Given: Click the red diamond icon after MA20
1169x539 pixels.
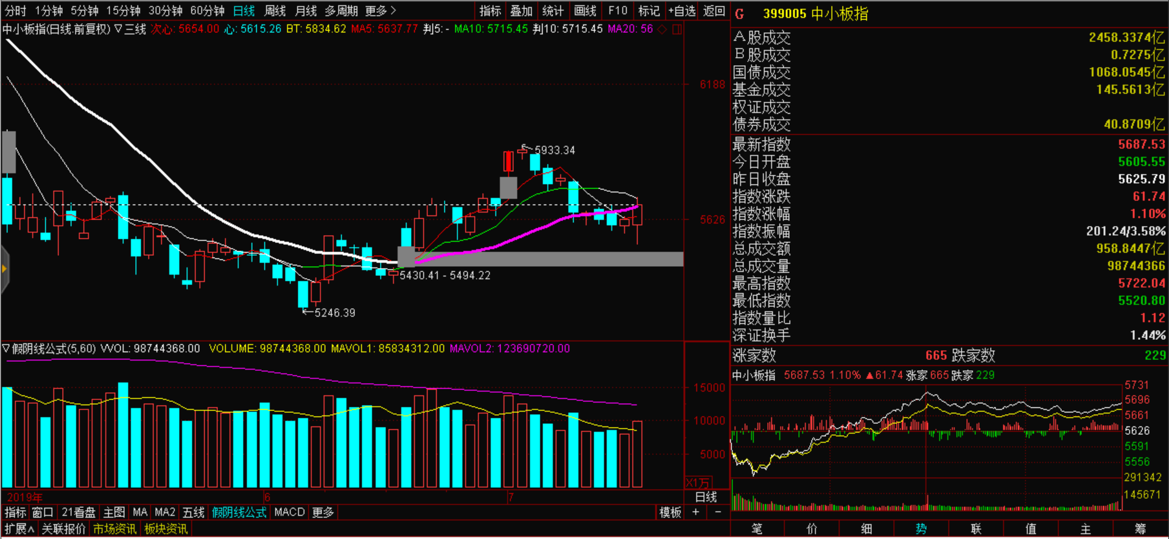Looking at the screenshot, I should click(x=662, y=29).
